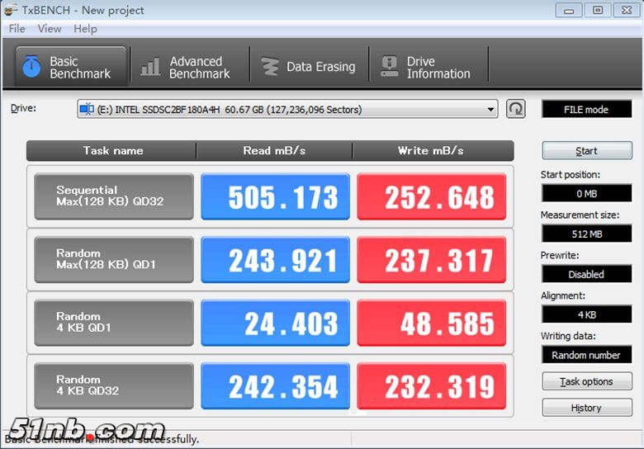
Task: Click the Basic Benchmark stopwatch icon
Action: pos(31,67)
